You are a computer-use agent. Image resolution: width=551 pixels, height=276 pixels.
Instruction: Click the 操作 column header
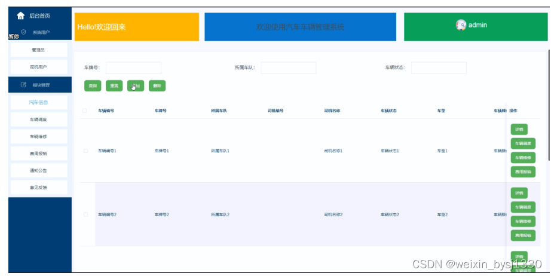(x=513, y=111)
